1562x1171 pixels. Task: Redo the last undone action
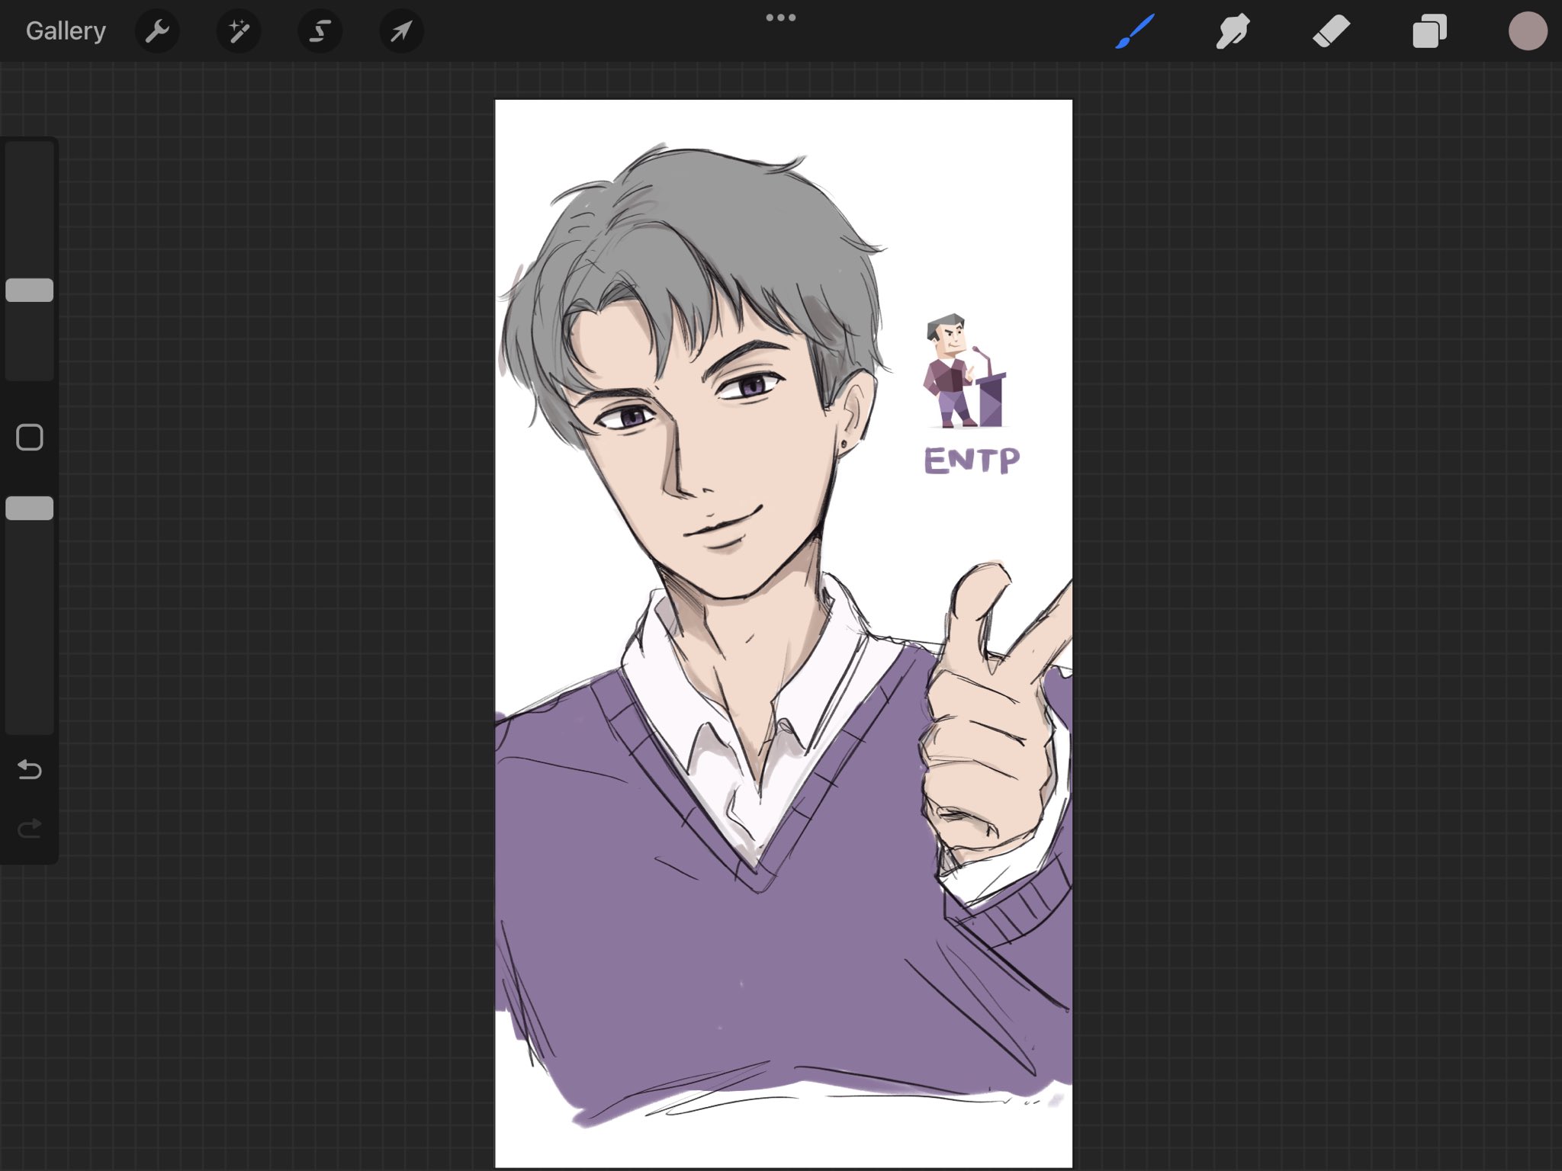click(x=30, y=828)
